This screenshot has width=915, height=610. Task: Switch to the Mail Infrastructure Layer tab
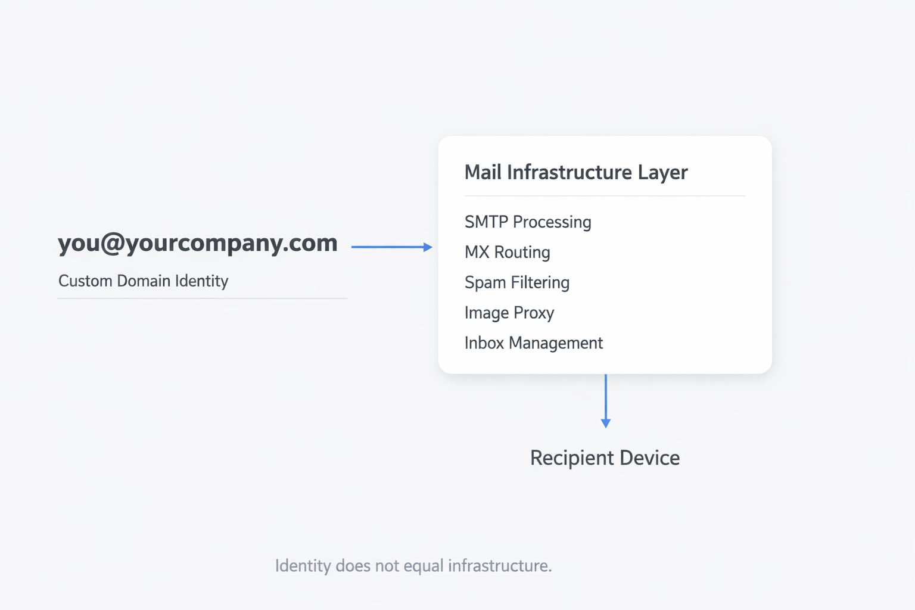576,172
